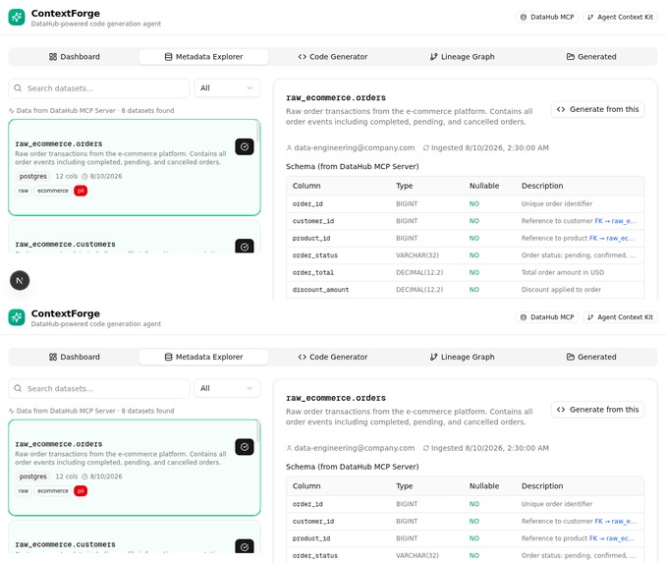Click the magnifier icon in the lower search box
Image resolution: width=666 pixels, height=563 pixels.
point(18,388)
